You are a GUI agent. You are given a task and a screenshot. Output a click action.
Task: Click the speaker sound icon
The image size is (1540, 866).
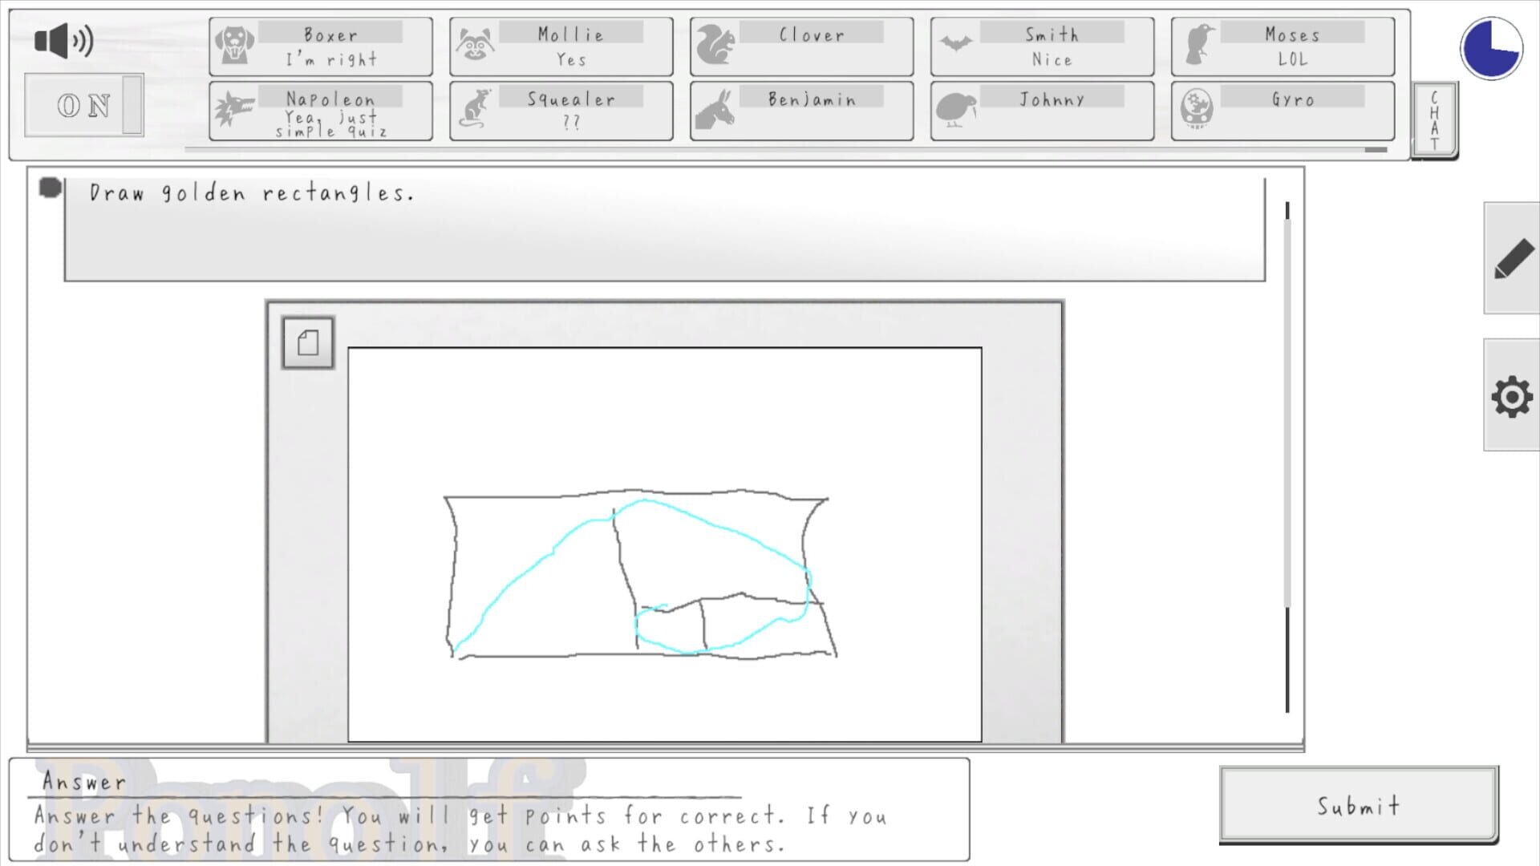[x=64, y=40]
